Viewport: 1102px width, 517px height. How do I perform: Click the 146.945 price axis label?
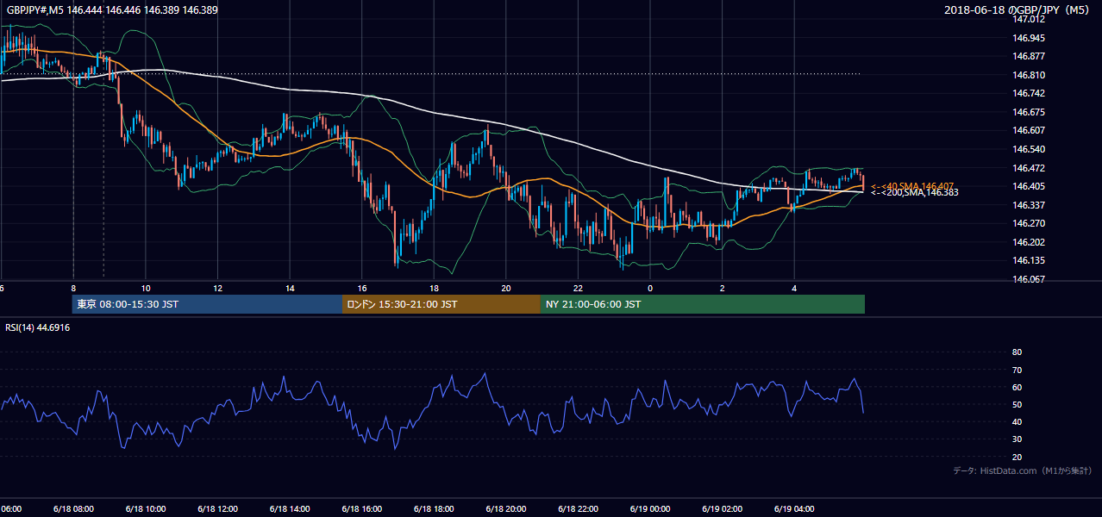point(1028,38)
